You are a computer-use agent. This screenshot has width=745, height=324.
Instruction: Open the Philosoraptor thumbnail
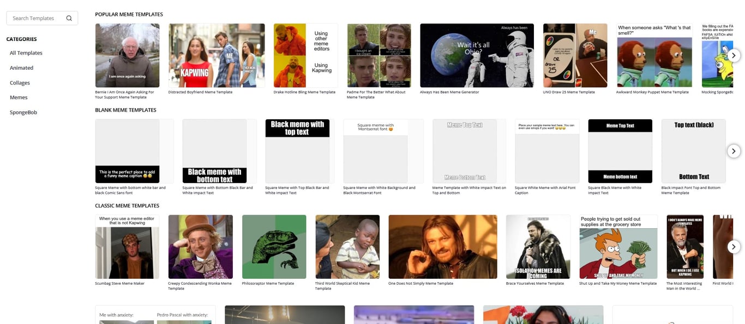[x=274, y=247]
